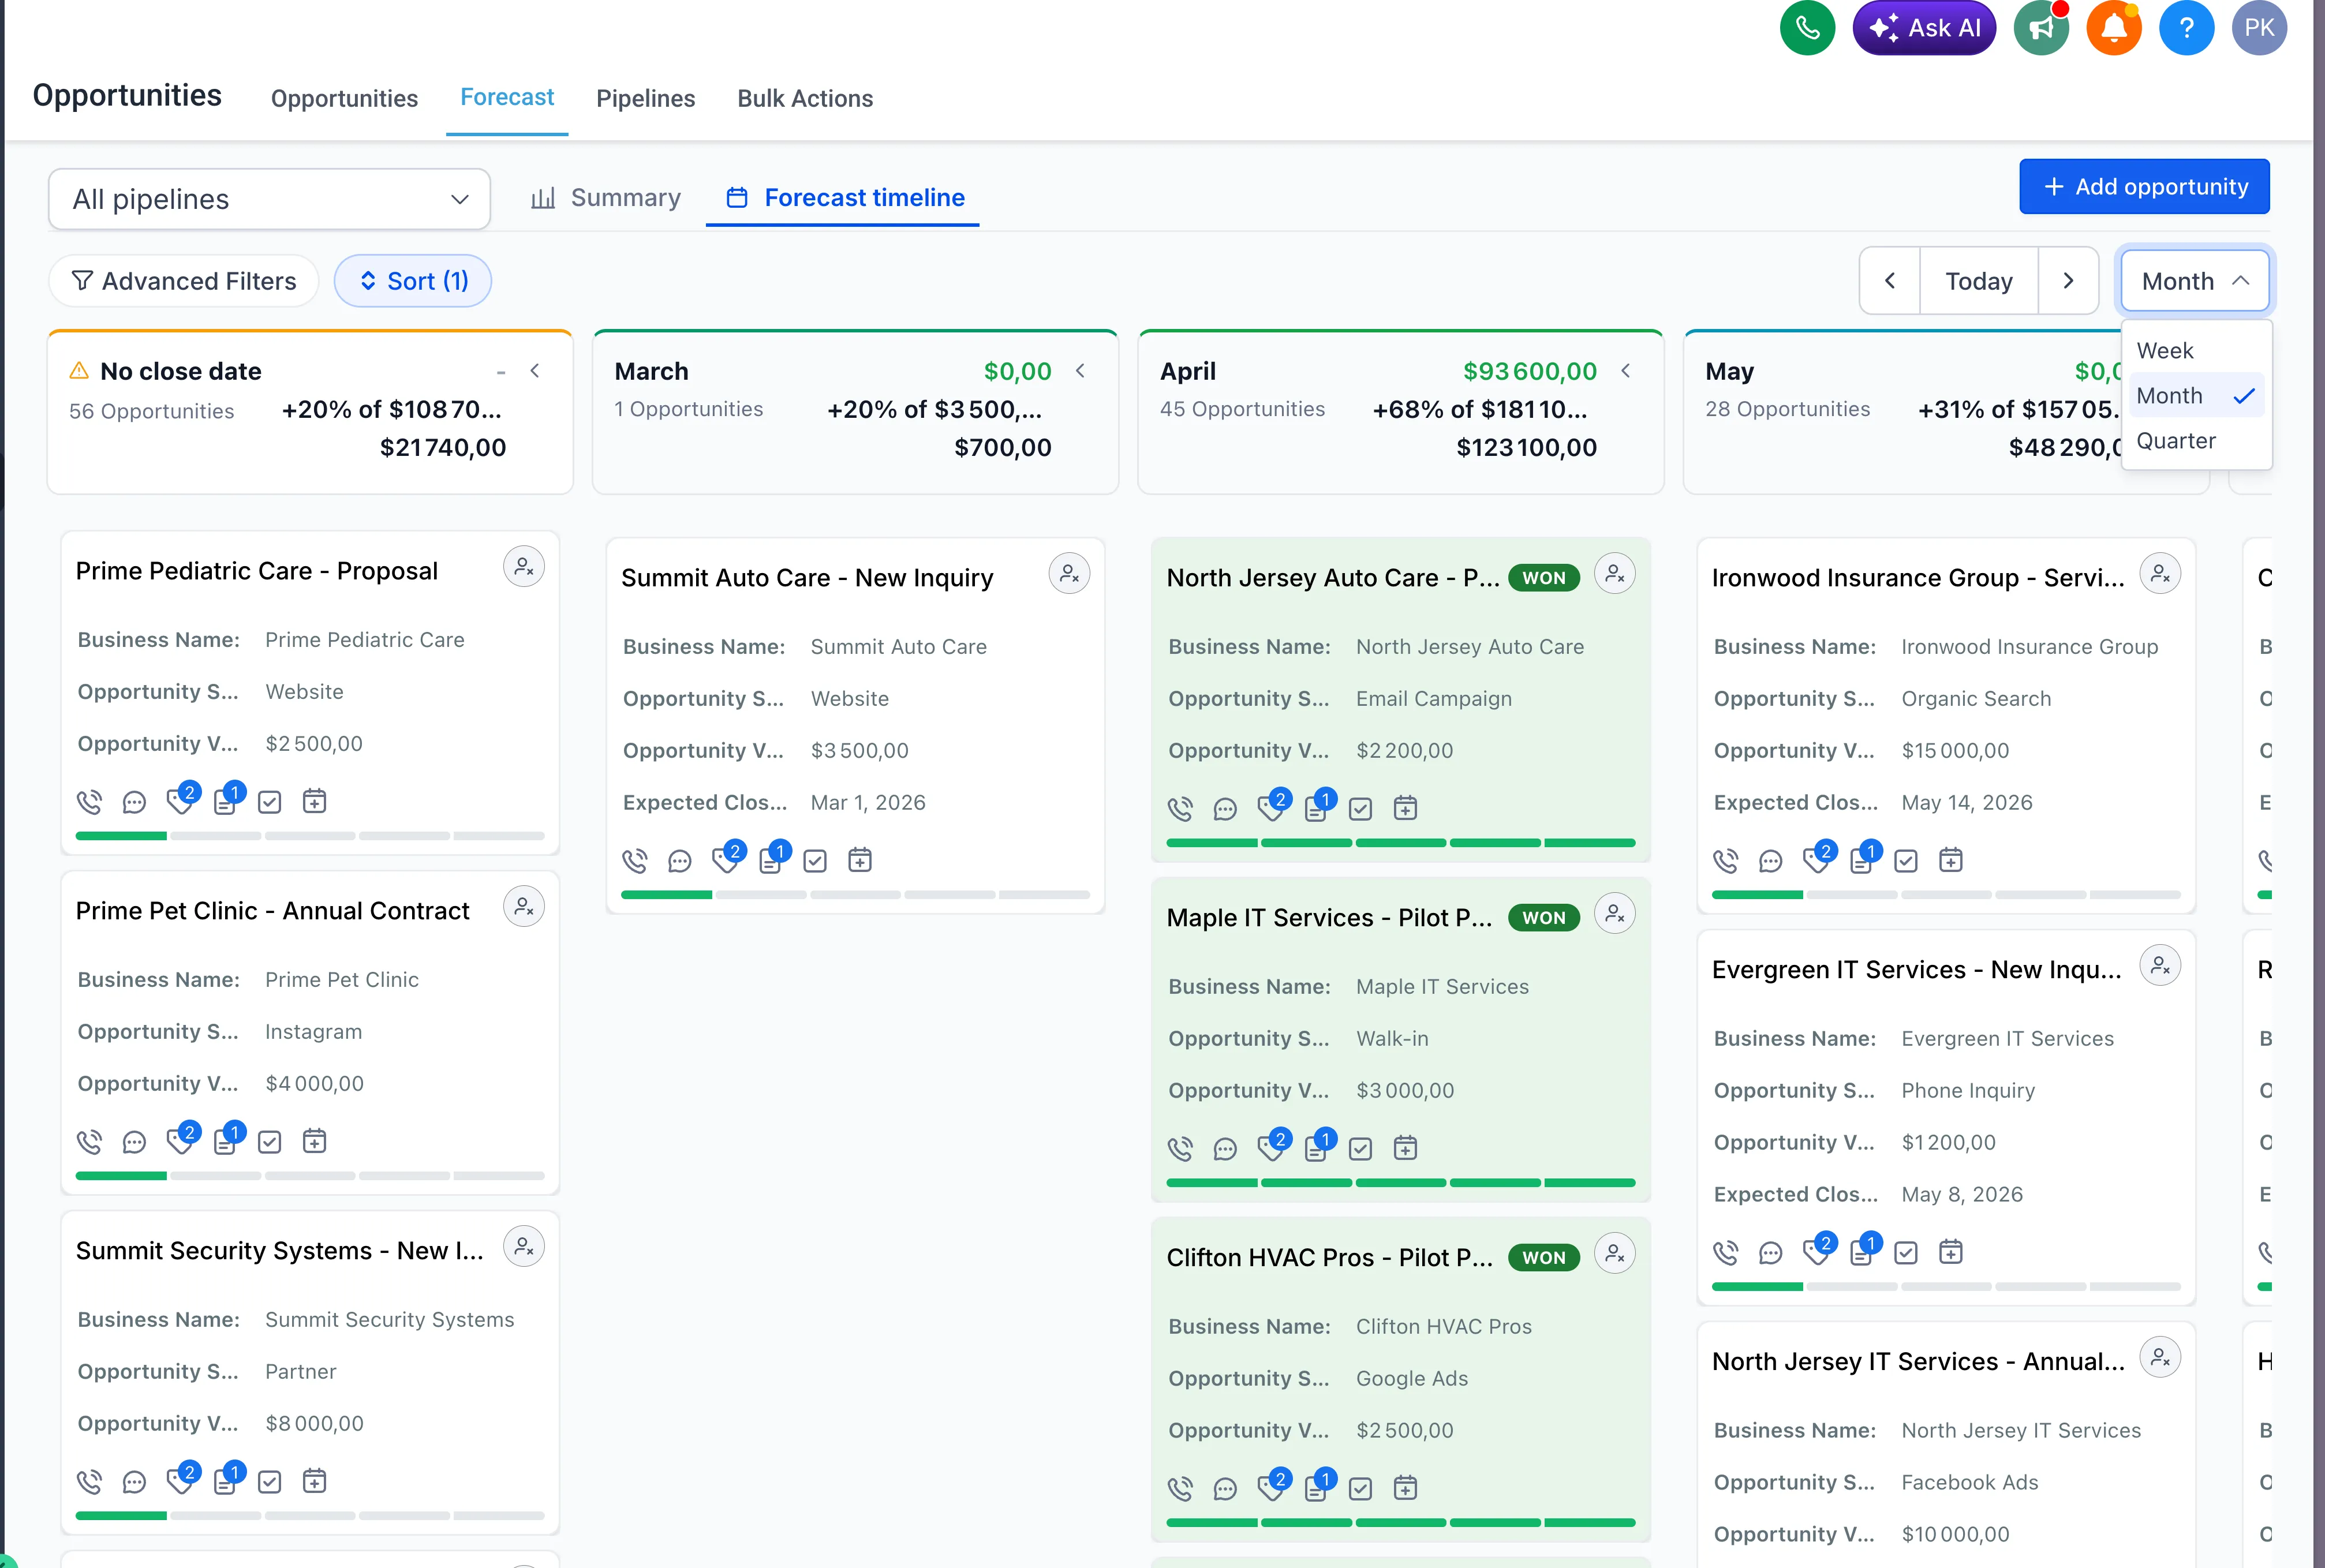Collapse the March column with its chevron
The image size is (2325, 1568).
(1080, 371)
